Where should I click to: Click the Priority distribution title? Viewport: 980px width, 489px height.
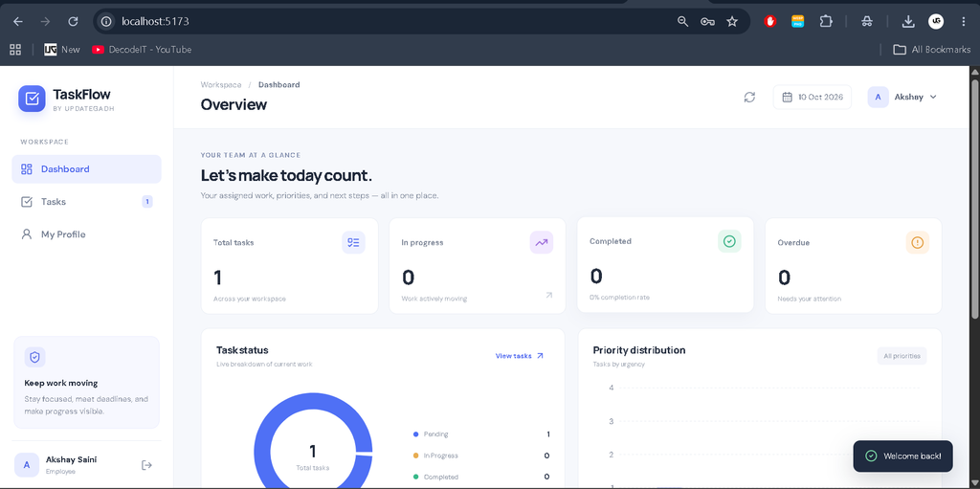coord(638,350)
